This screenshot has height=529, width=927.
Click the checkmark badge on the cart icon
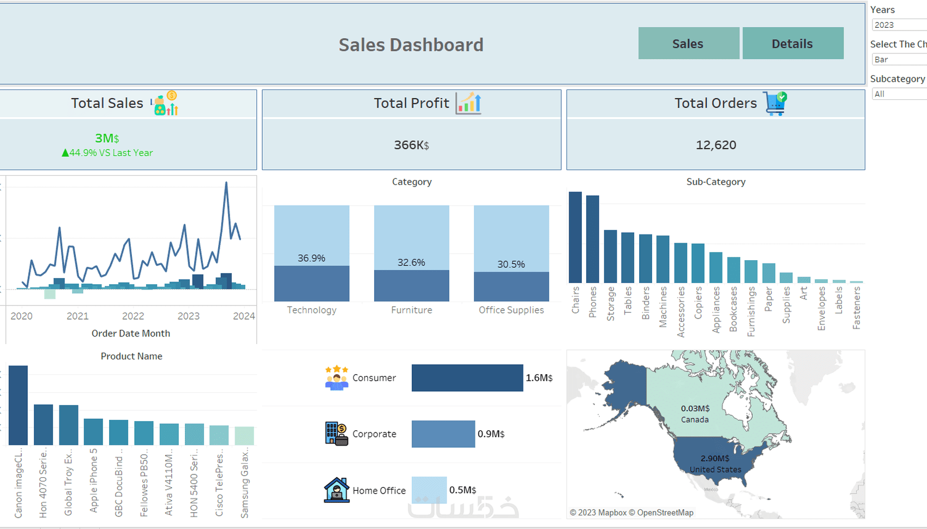tap(783, 97)
